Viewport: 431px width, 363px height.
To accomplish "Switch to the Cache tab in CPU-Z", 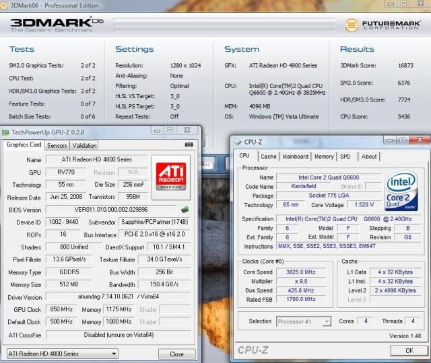I will coord(269,157).
